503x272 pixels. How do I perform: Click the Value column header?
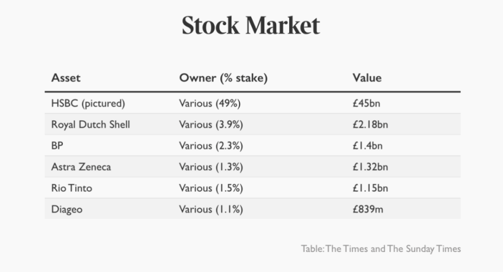[367, 78]
